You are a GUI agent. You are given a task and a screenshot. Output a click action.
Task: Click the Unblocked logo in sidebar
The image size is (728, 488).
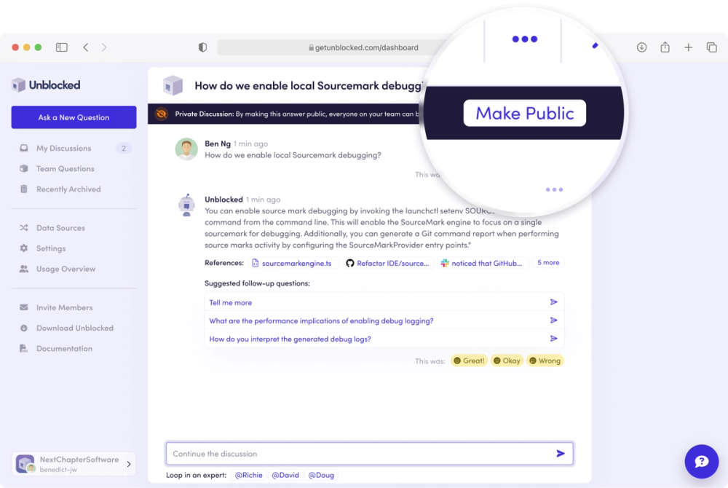pos(45,85)
